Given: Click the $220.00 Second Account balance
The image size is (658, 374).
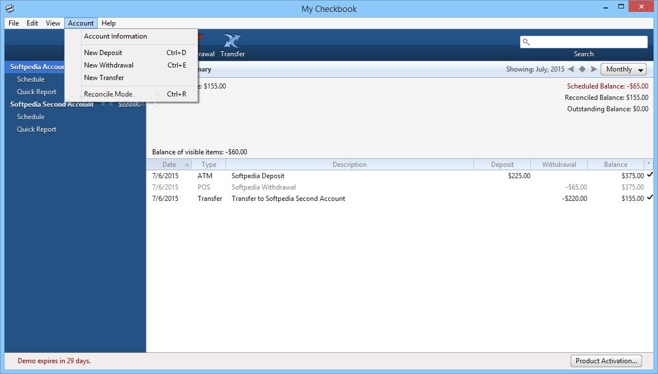Looking at the screenshot, I should tap(129, 104).
